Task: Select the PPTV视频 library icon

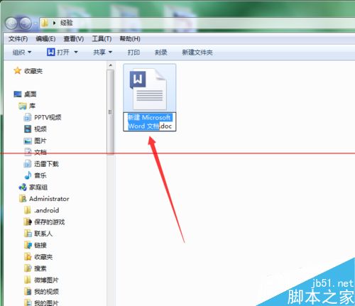Action: point(28,117)
